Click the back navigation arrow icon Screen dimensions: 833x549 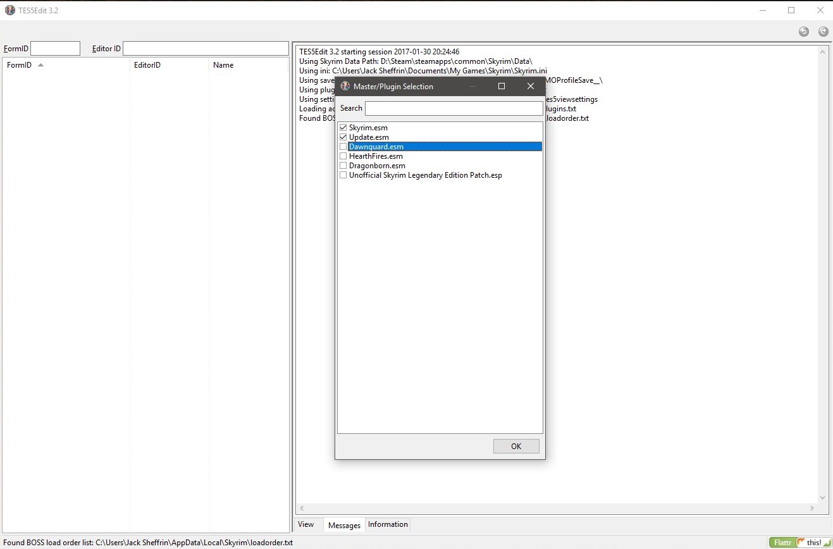803,32
